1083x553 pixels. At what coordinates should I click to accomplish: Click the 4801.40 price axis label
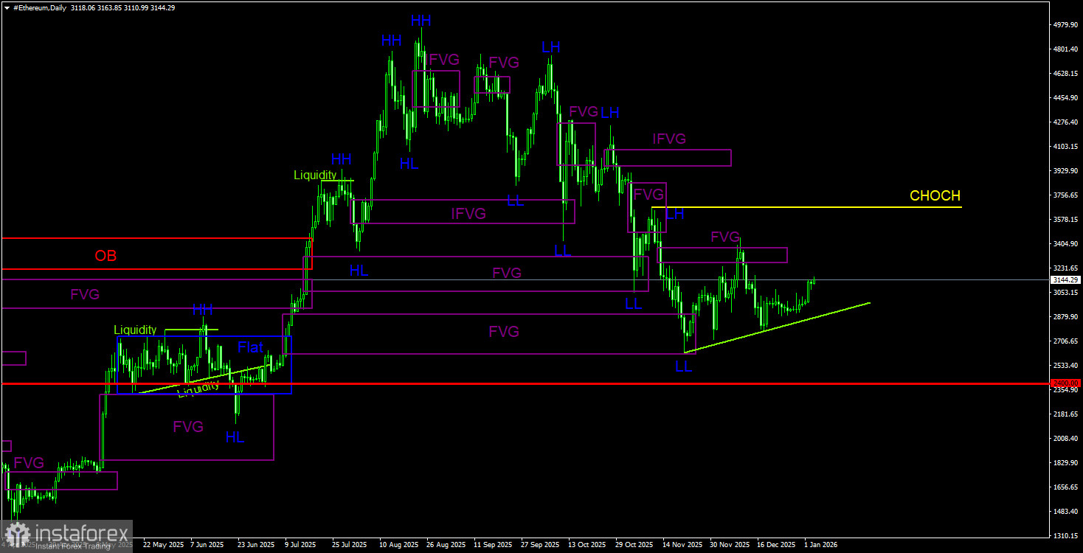click(x=1065, y=49)
